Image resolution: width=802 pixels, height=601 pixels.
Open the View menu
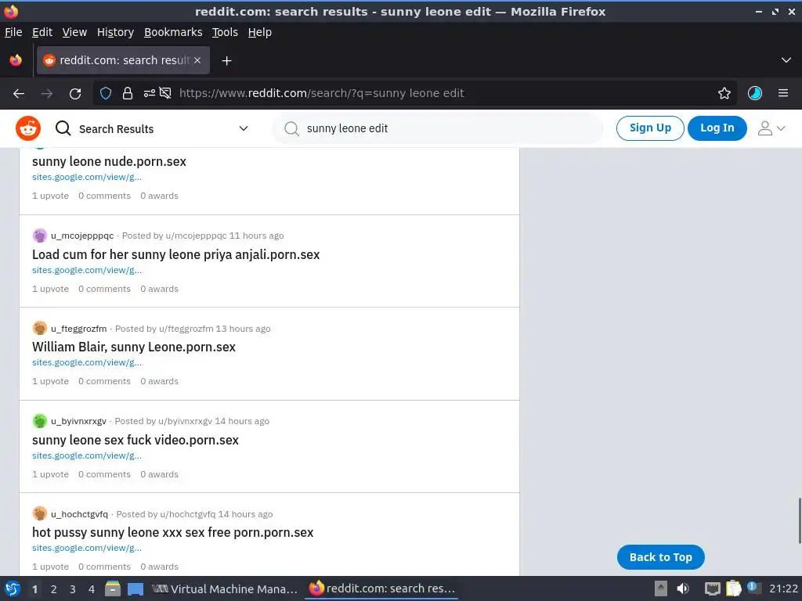pyautogui.click(x=74, y=32)
